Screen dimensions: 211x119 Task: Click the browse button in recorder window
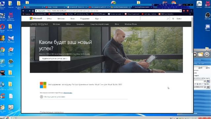tap(208, 81)
